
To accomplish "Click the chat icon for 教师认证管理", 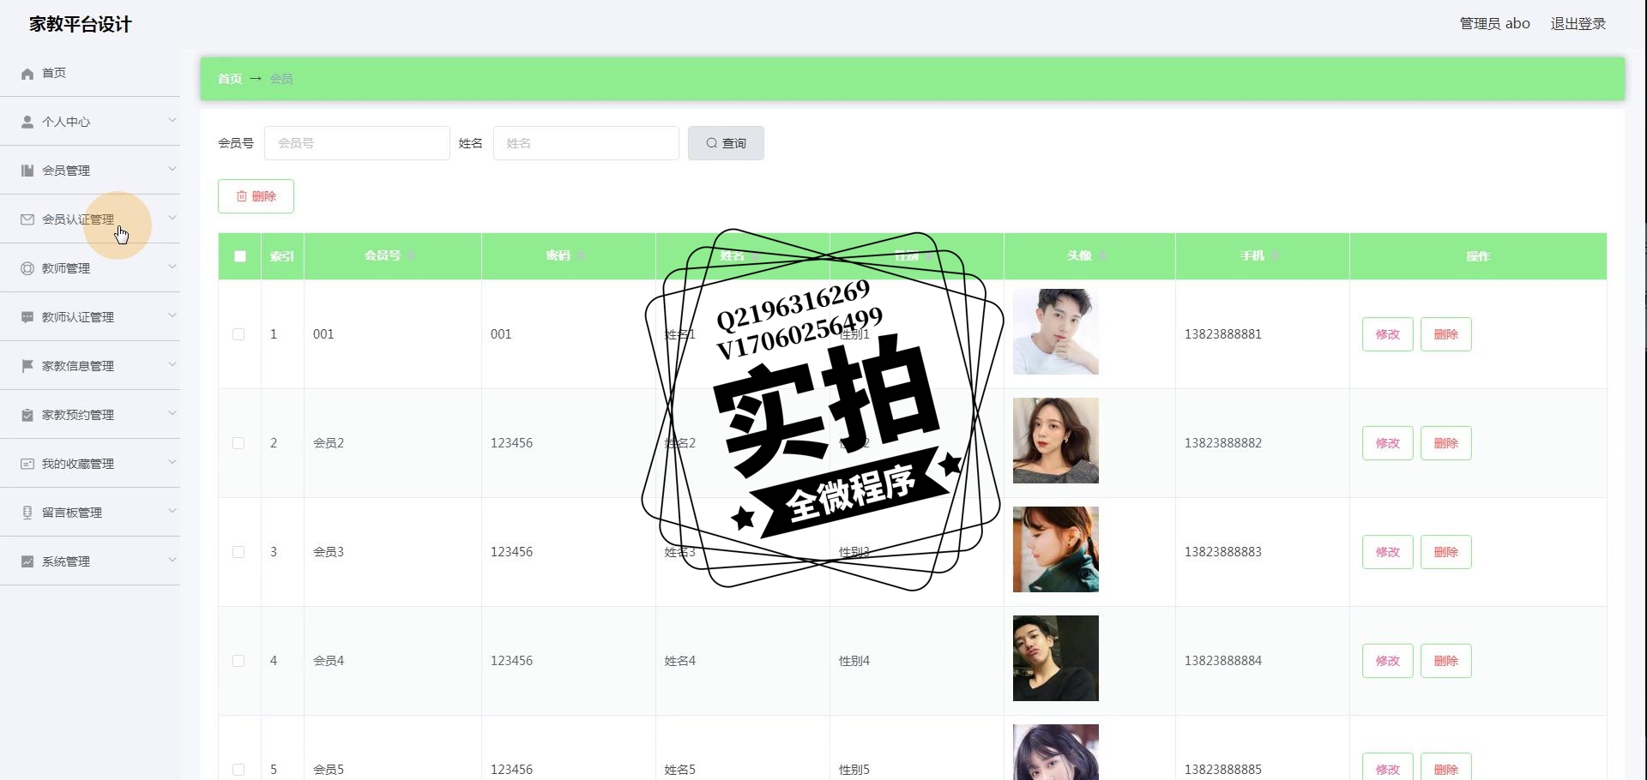I will click(27, 318).
